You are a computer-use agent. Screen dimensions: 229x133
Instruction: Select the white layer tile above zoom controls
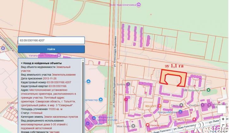221,109
